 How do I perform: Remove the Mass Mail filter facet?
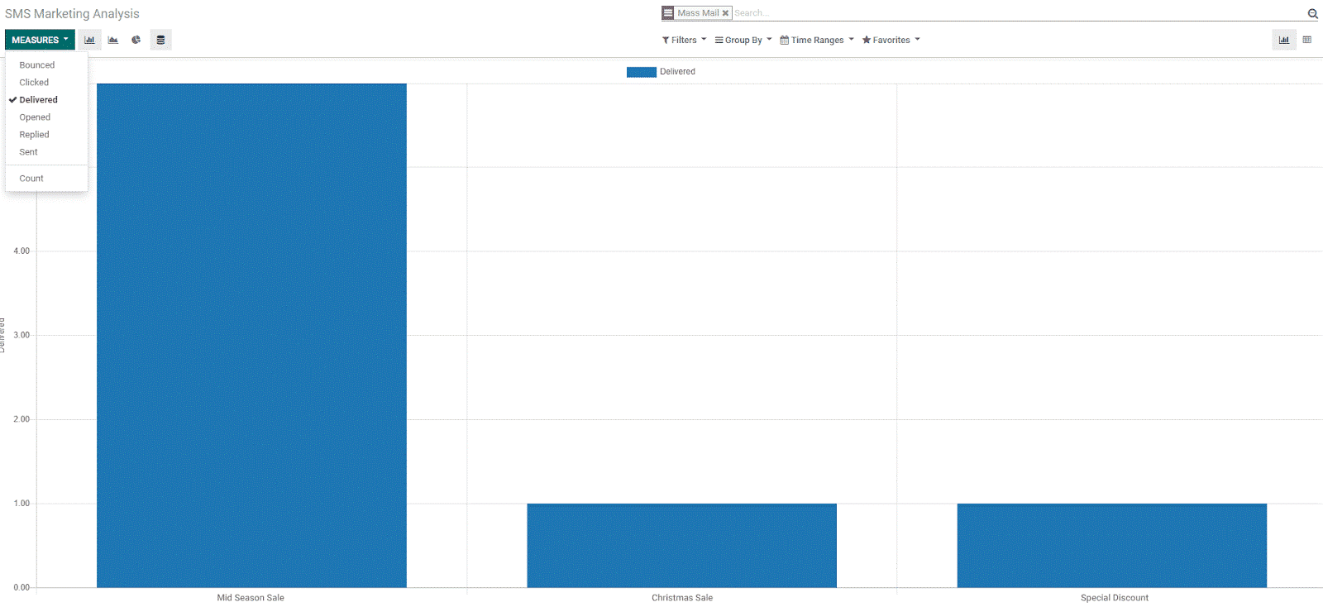tap(725, 13)
